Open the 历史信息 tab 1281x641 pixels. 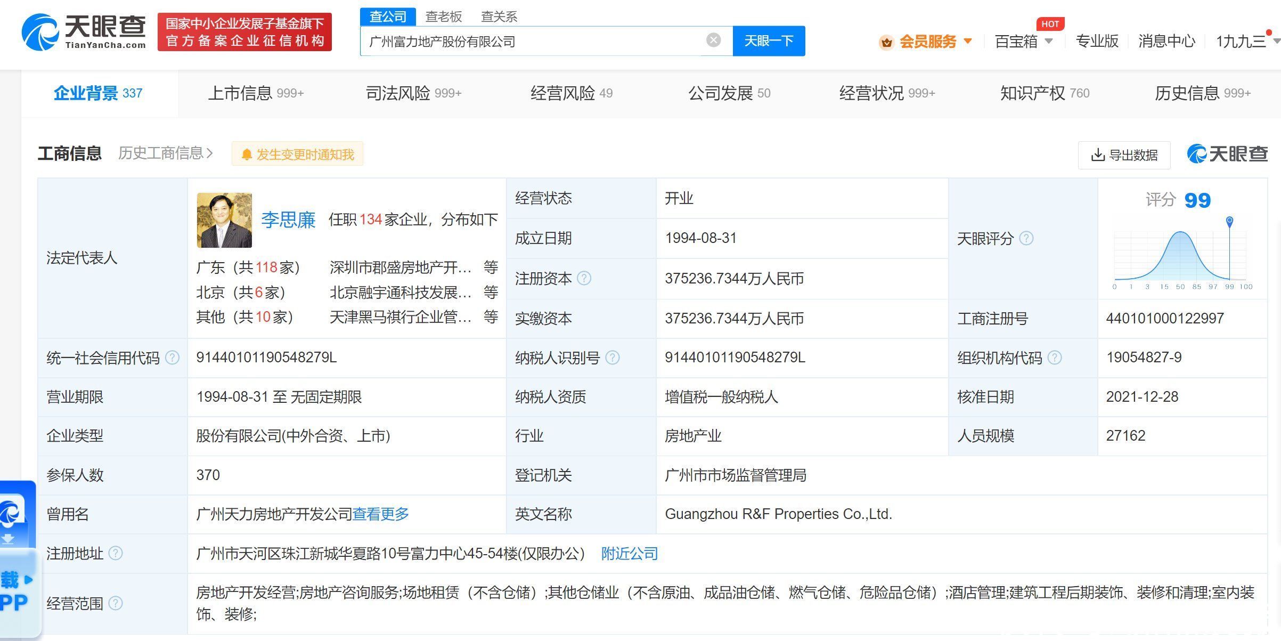click(1203, 93)
